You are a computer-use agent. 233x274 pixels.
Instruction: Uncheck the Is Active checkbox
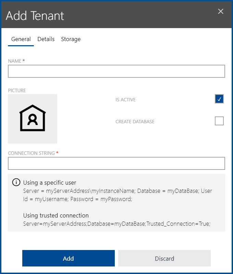click(219, 99)
